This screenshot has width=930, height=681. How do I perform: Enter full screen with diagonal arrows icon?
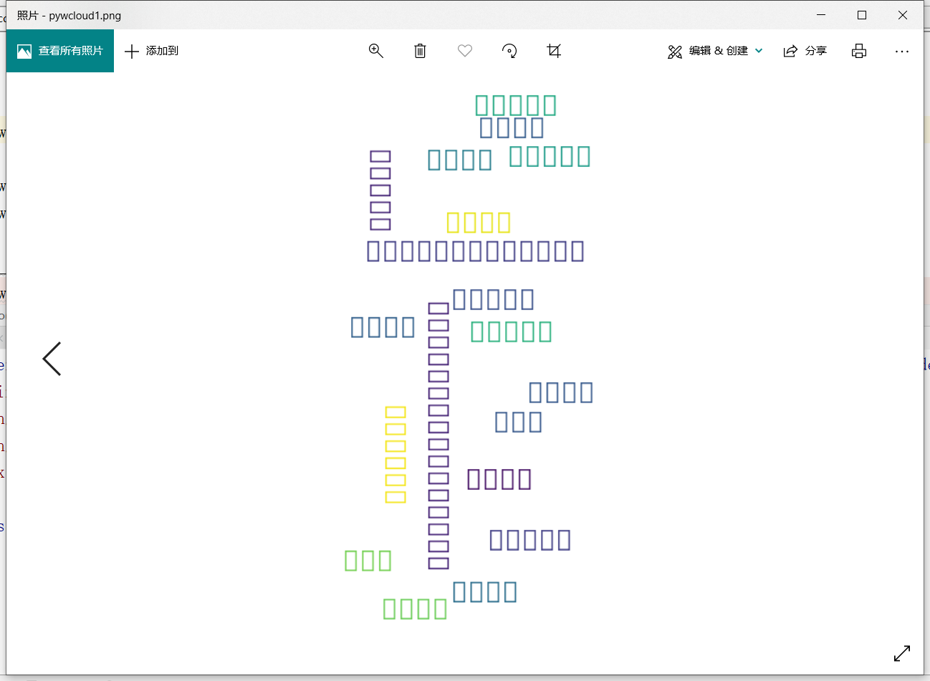point(902,653)
